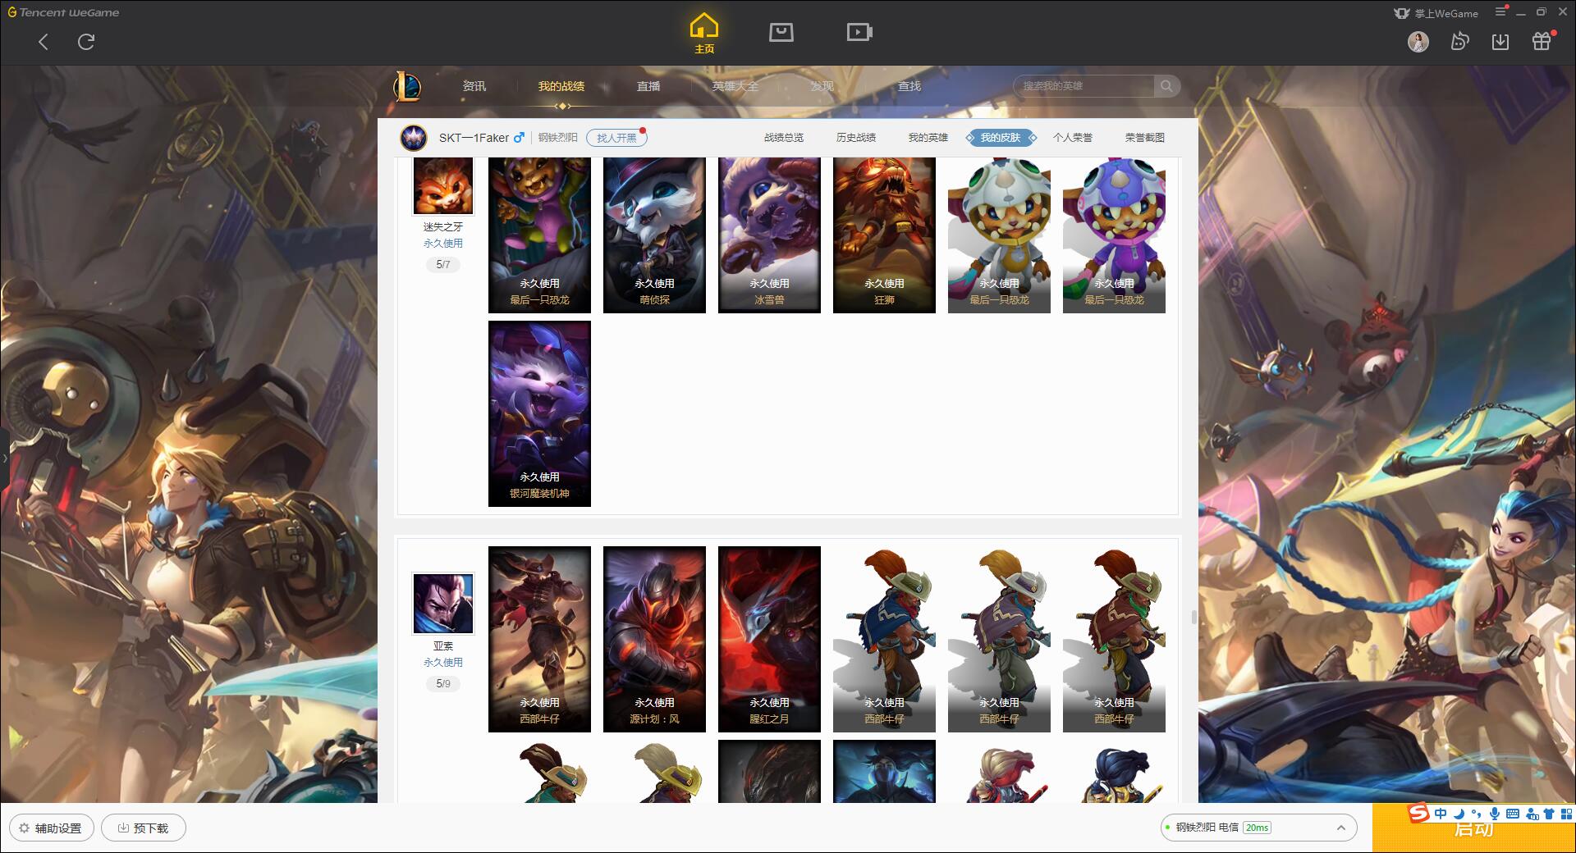Click the IME moon icon

coord(1459,814)
